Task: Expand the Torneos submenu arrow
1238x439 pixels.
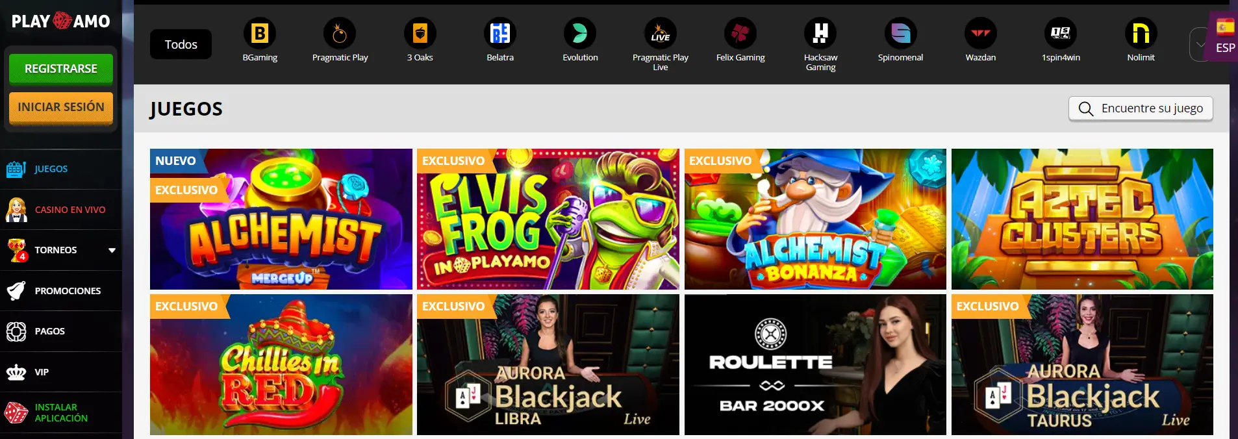Action: (x=112, y=250)
